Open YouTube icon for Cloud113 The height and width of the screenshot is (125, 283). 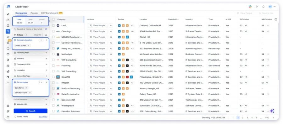127,77
